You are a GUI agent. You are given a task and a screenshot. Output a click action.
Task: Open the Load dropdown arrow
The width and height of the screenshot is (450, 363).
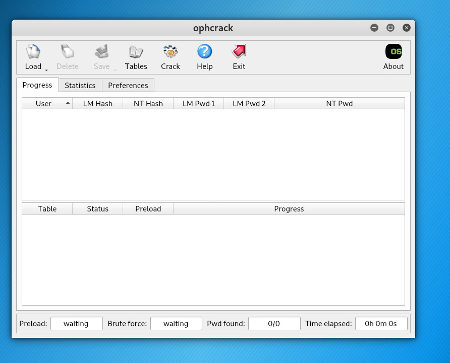point(46,70)
